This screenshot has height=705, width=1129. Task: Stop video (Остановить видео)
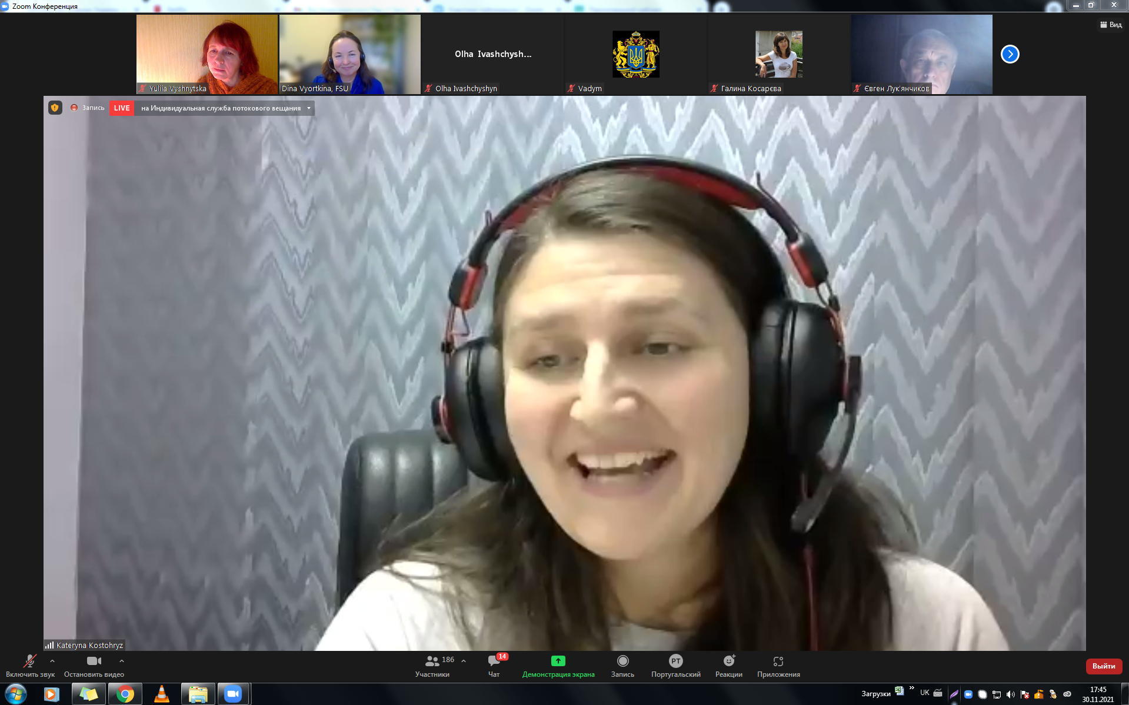point(94,661)
